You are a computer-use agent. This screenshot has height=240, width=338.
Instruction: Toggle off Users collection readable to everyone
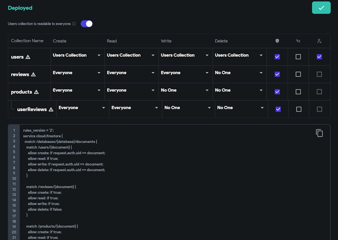(x=87, y=24)
